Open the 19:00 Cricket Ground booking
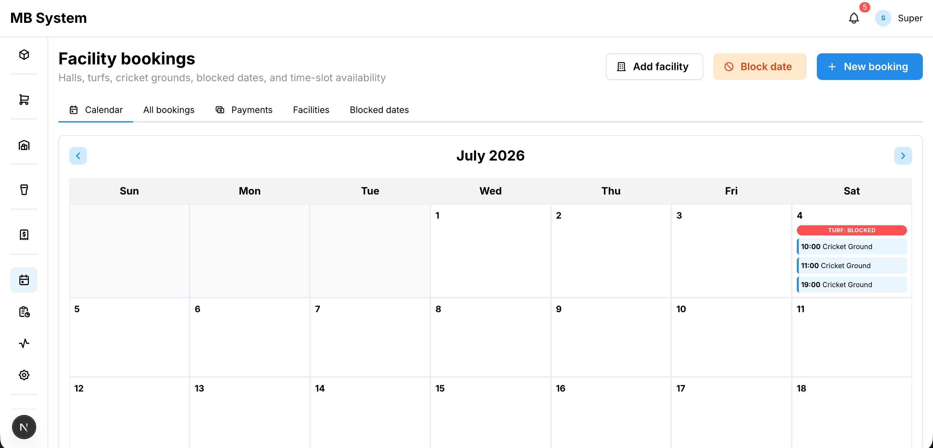 coord(851,285)
